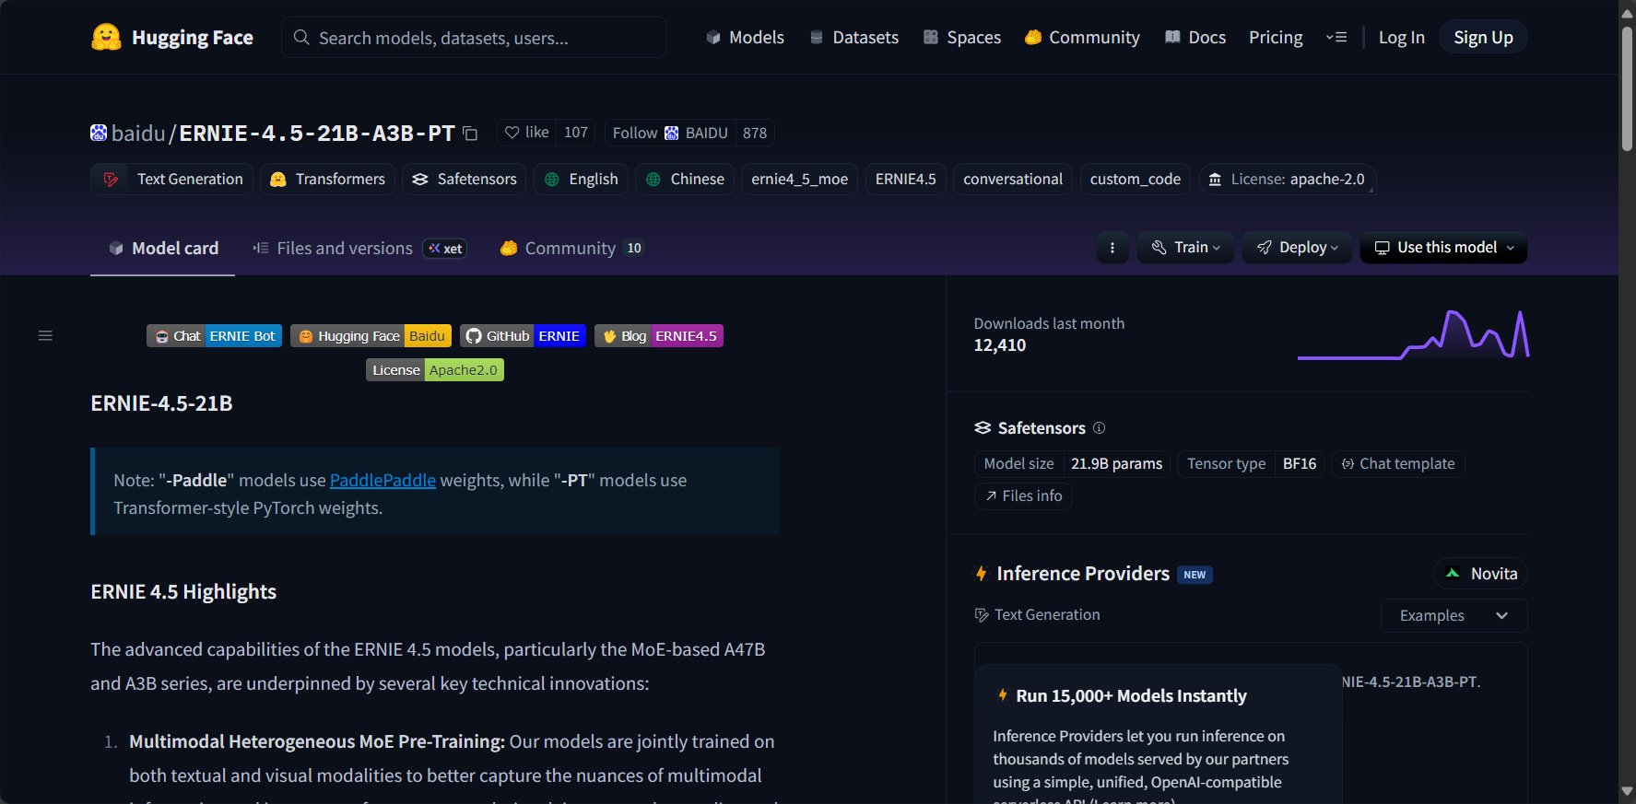The image size is (1636, 804).
Task: Open the Hugging Face Baidu badge
Action: click(x=371, y=336)
